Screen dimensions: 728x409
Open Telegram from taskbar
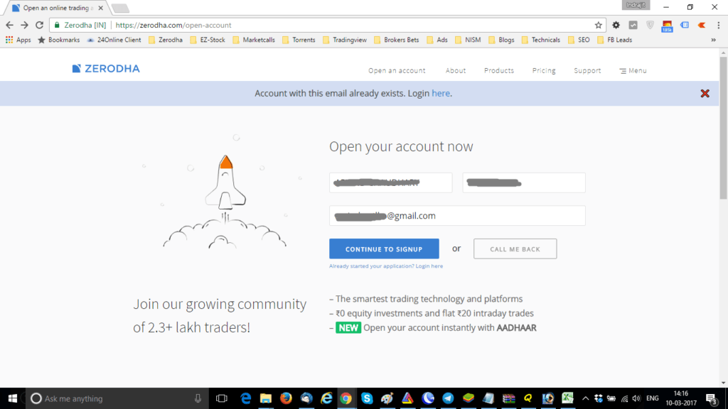(448, 398)
